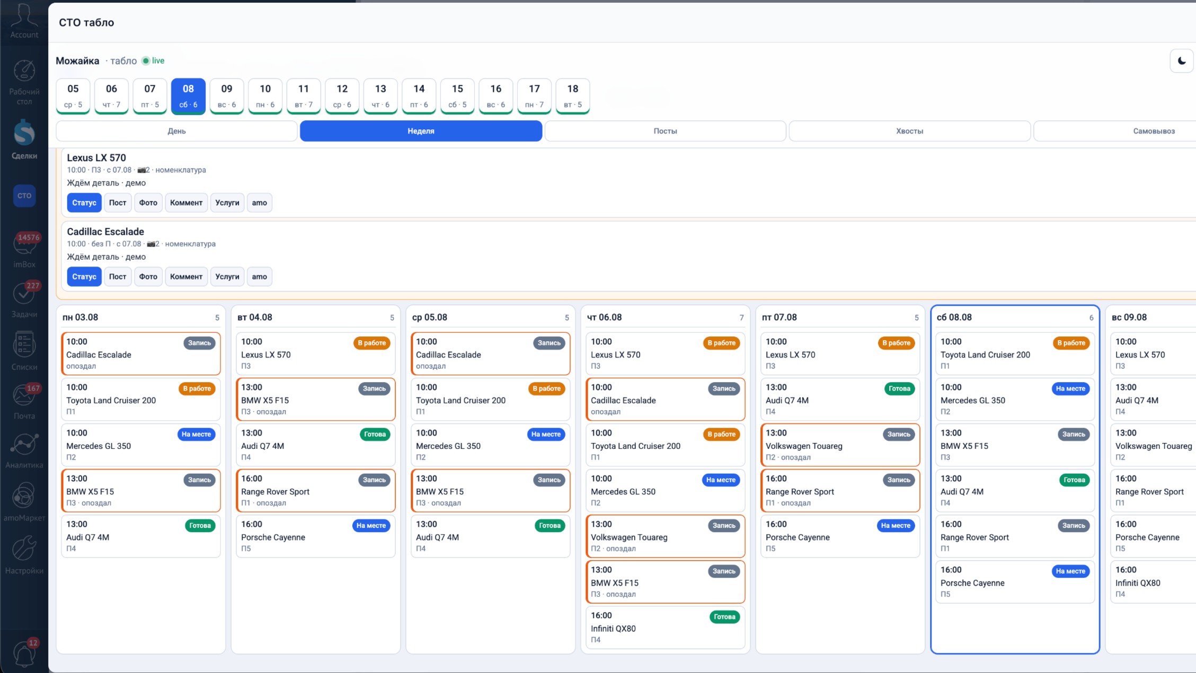Image resolution: width=1196 pixels, height=673 pixels.
Task: Select date 16 вс in the date strip
Action: (496, 96)
